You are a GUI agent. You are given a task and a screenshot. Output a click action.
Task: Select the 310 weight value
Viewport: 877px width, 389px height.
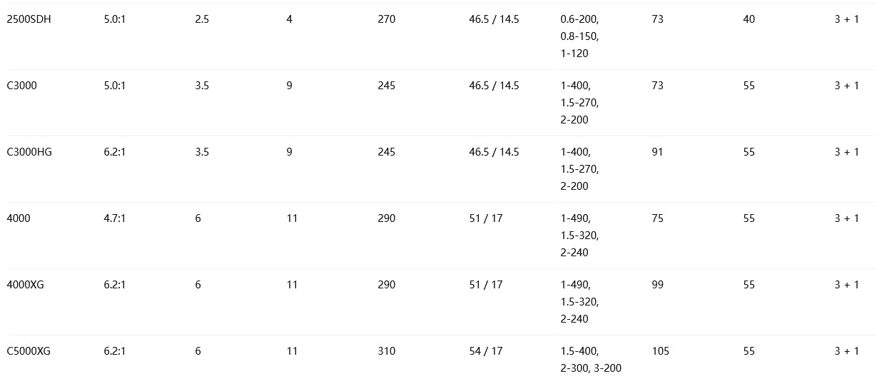(x=386, y=351)
